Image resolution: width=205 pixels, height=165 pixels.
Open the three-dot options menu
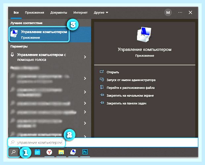click(180, 13)
